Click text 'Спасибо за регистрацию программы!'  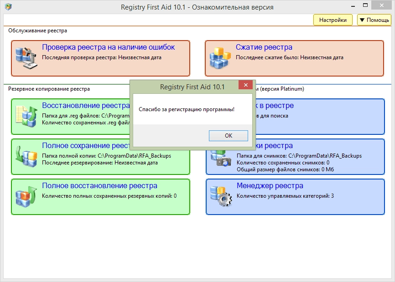click(187, 109)
